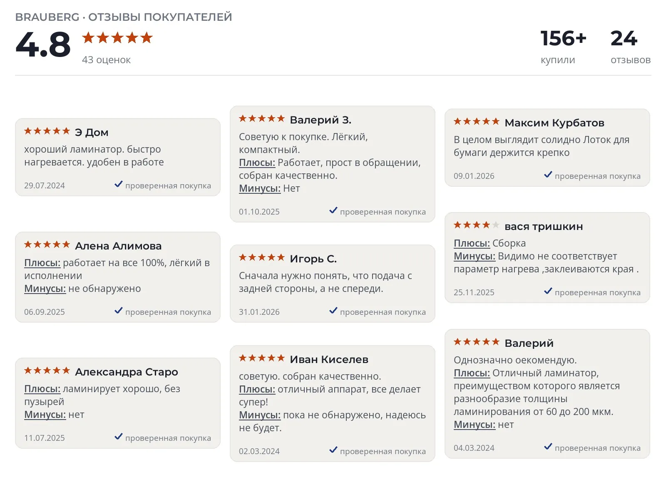Image resolution: width=666 pixels, height=499 pixels.
Task: Select проверенная покупка text in Э Дом review
Action: [168, 186]
